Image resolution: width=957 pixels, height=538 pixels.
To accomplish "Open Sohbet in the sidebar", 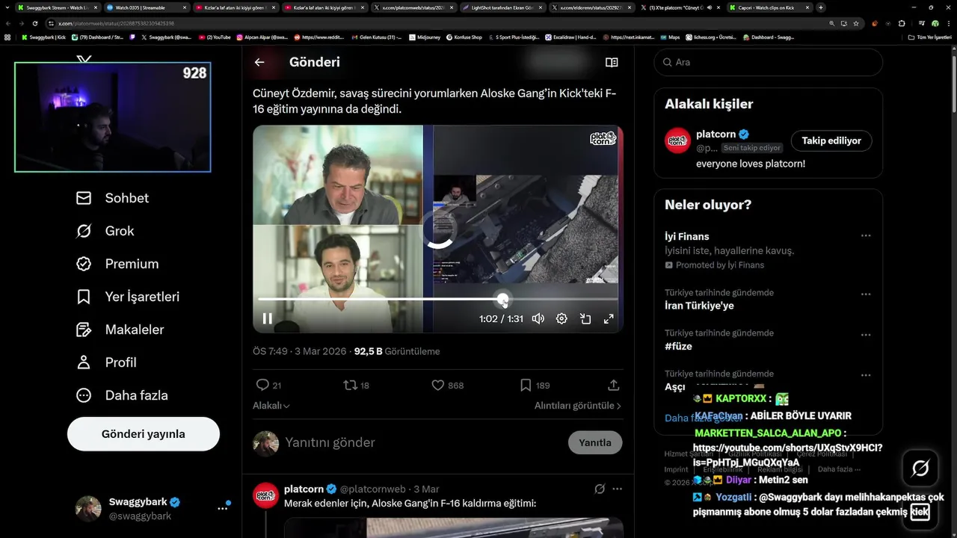I will click(112, 198).
